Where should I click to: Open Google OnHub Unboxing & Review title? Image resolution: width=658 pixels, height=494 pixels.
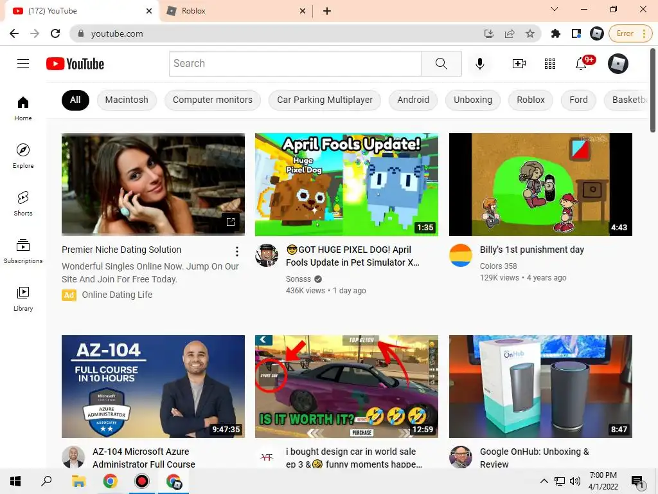pos(535,458)
